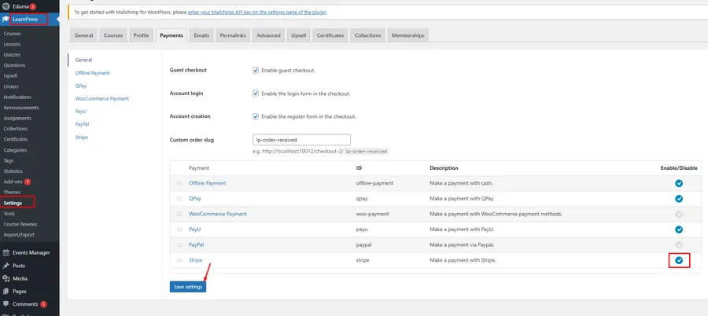Click drag handle icon for Offline Payment row
Image resolution: width=708 pixels, height=316 pixels.
coord(179,183)
